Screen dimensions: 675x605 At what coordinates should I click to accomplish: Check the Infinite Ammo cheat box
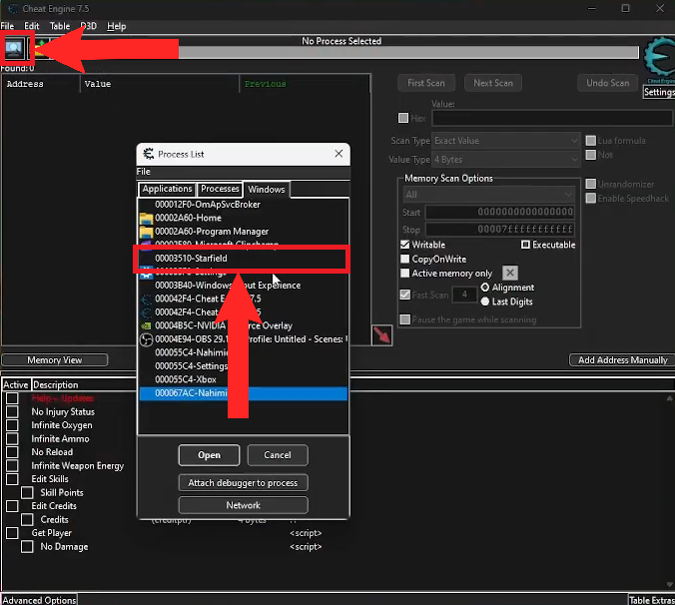coord(13,438)
